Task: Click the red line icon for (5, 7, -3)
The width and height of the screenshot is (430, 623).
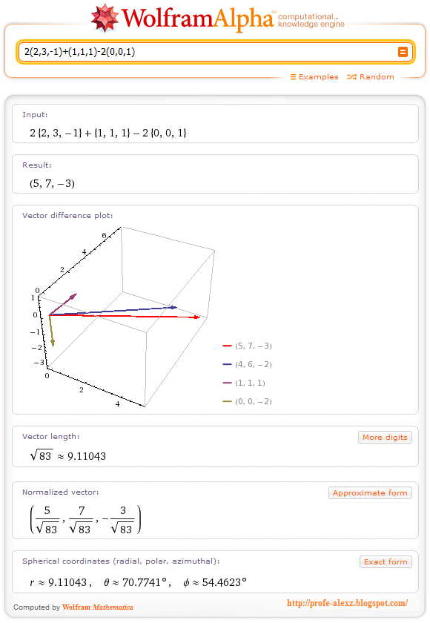Action: 225,346
